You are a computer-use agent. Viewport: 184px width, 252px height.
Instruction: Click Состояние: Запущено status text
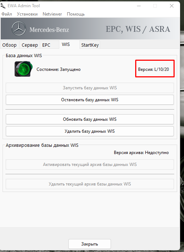(59, 69)
